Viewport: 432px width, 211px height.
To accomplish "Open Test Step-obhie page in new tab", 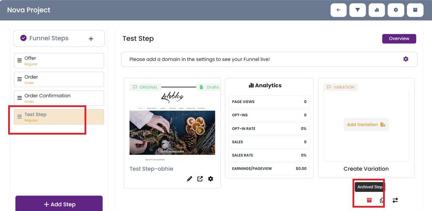I will click(200, 179).
